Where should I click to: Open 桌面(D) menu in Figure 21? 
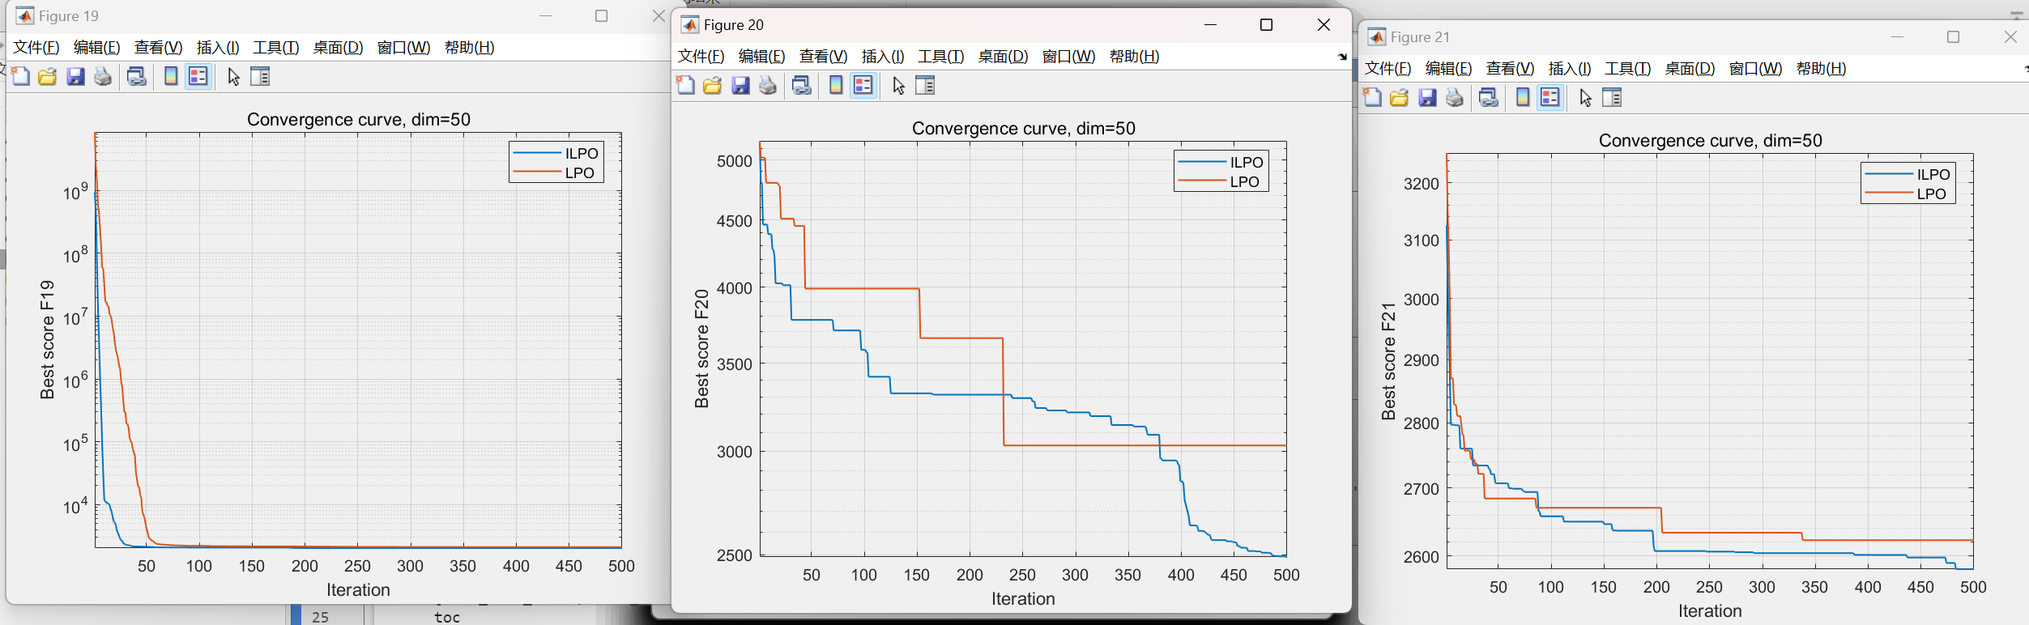(1690, 69)
